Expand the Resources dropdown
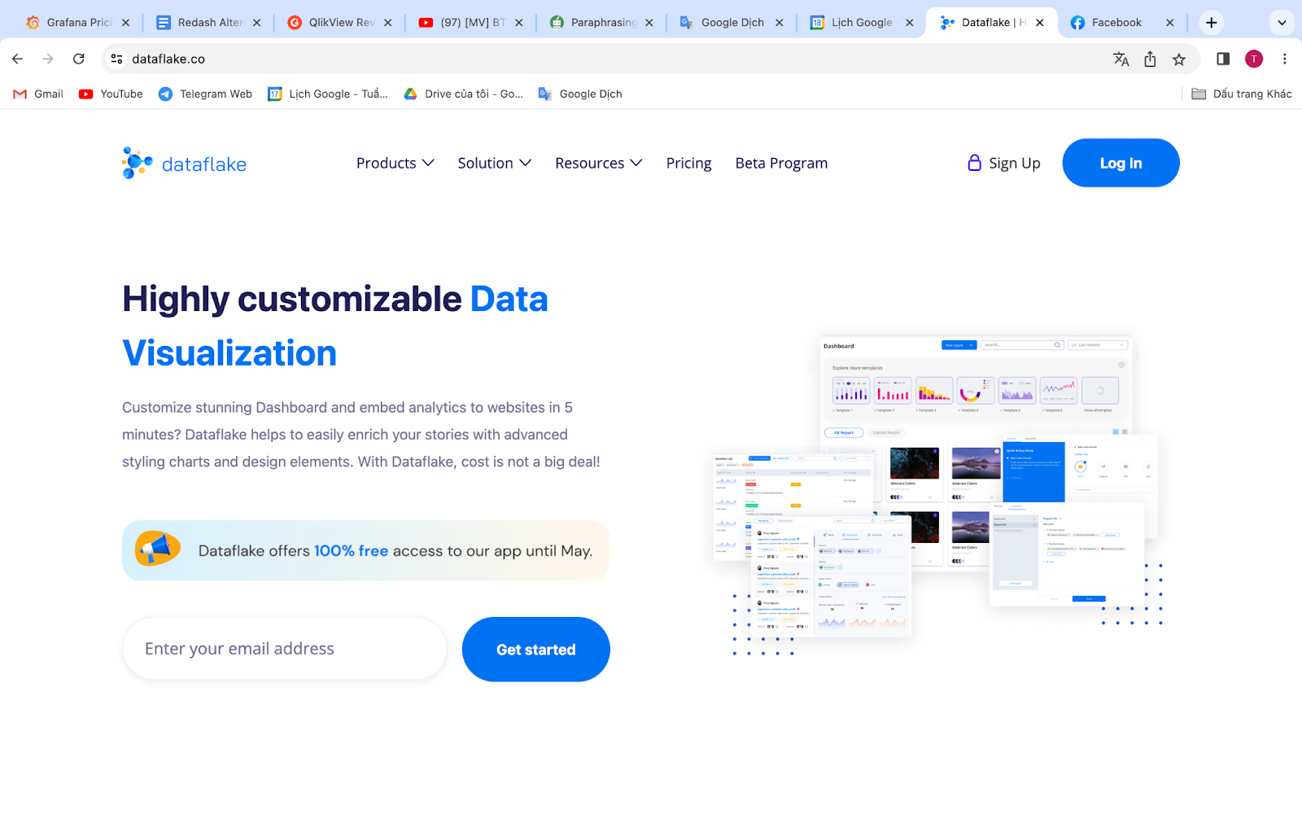The image size is (1302, 814). coord(597,163)
